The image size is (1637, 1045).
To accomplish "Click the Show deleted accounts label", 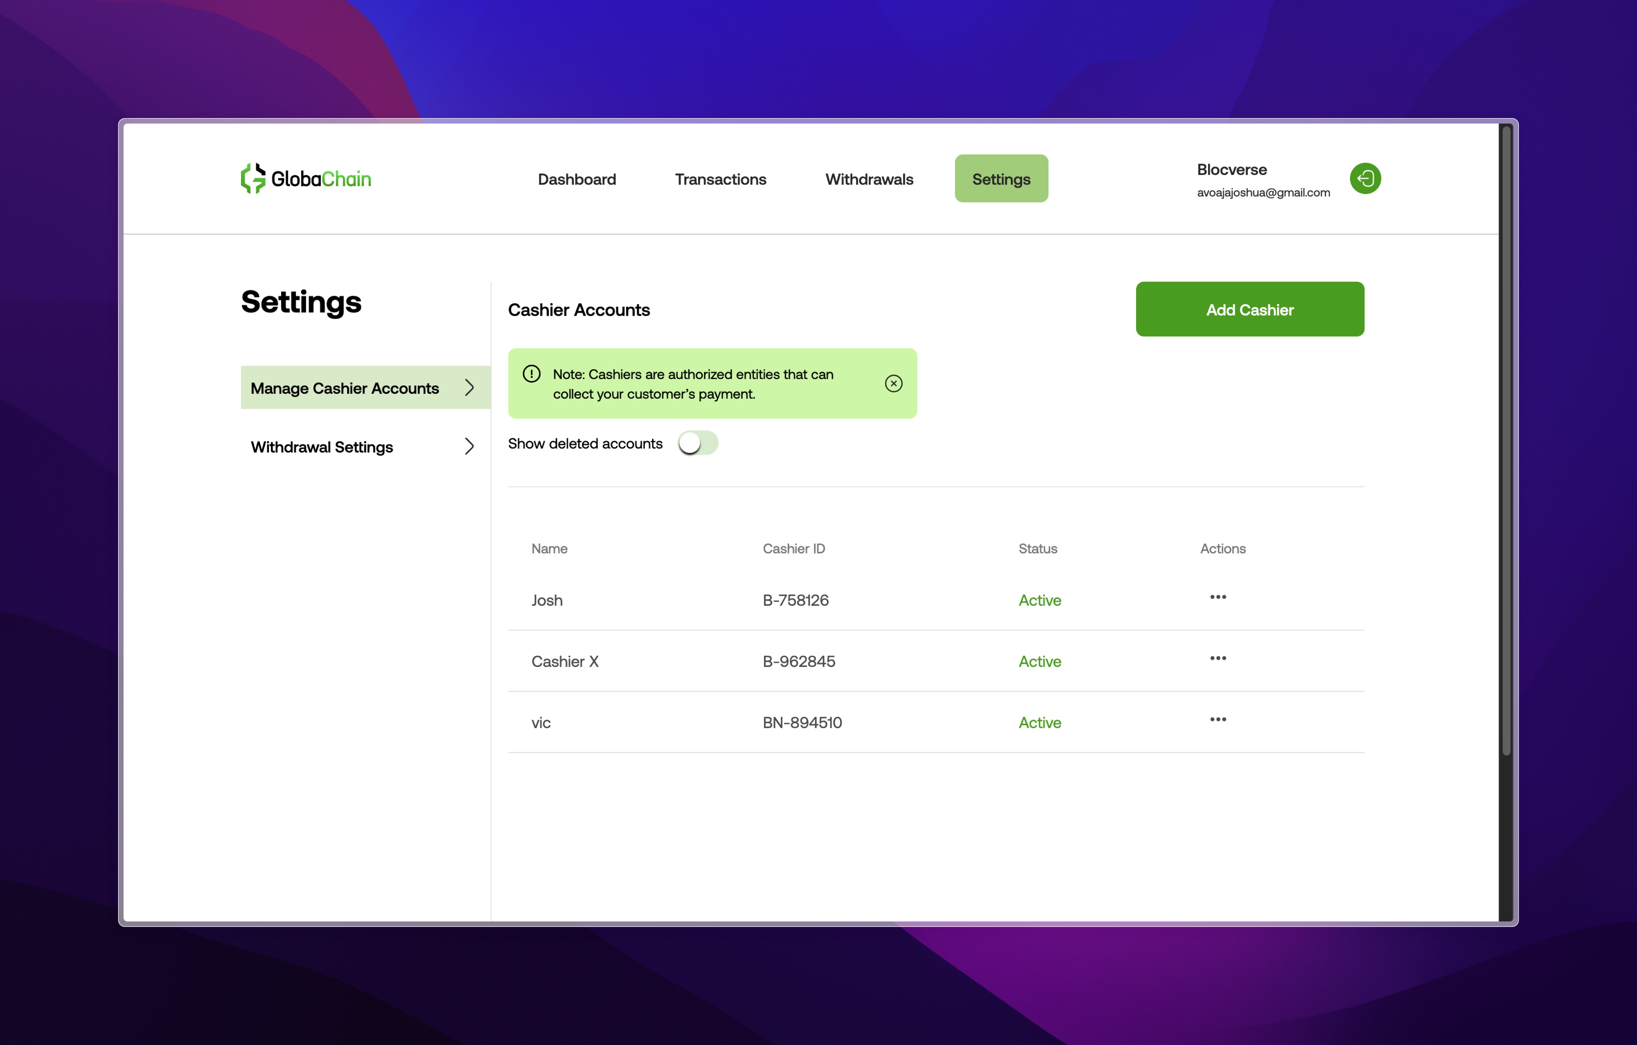I will 585,443.
